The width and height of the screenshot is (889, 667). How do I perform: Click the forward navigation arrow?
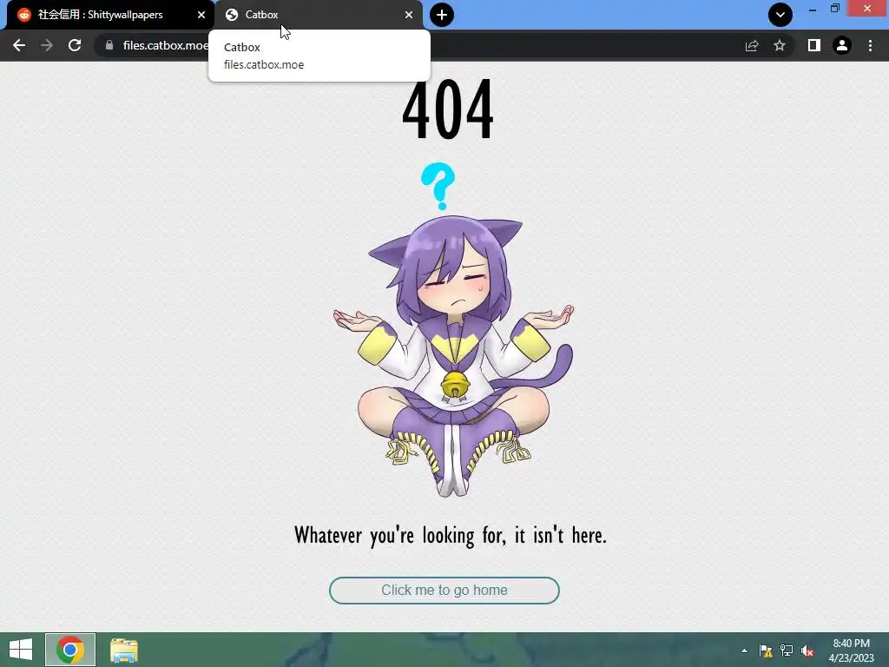coord(47,45)
